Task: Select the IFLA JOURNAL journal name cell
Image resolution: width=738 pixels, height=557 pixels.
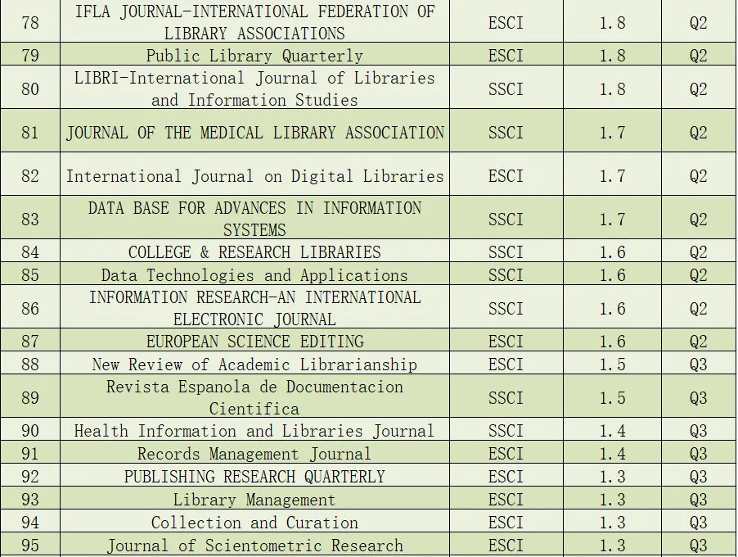Action: click(x=254, y=22)
